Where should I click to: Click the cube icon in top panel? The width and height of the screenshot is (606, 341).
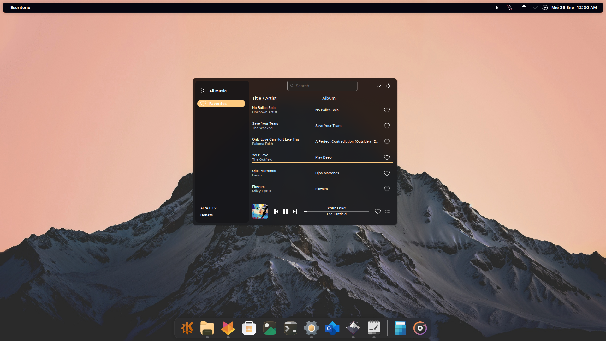click(x=545, y=8)
